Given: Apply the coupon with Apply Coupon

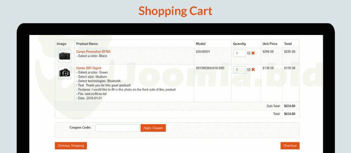Looking at the screenshot, I should (153, 128).
